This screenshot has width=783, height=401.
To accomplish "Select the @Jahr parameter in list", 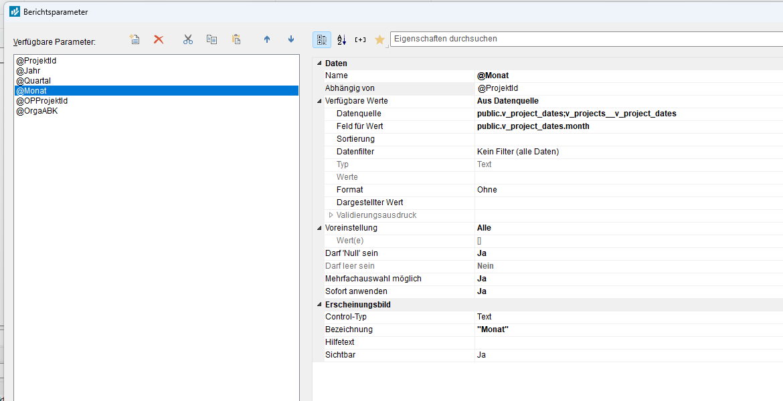I will click(28, 71).
